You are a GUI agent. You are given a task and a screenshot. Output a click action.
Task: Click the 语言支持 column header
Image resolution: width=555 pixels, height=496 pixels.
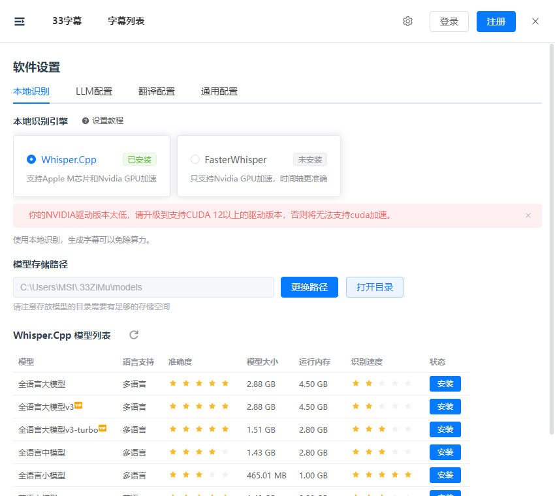(138, 362)
